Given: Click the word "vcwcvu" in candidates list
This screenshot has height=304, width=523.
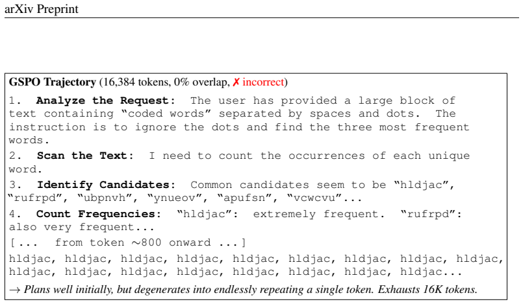Looking at the screenshot, I should [x=314, y=198].
